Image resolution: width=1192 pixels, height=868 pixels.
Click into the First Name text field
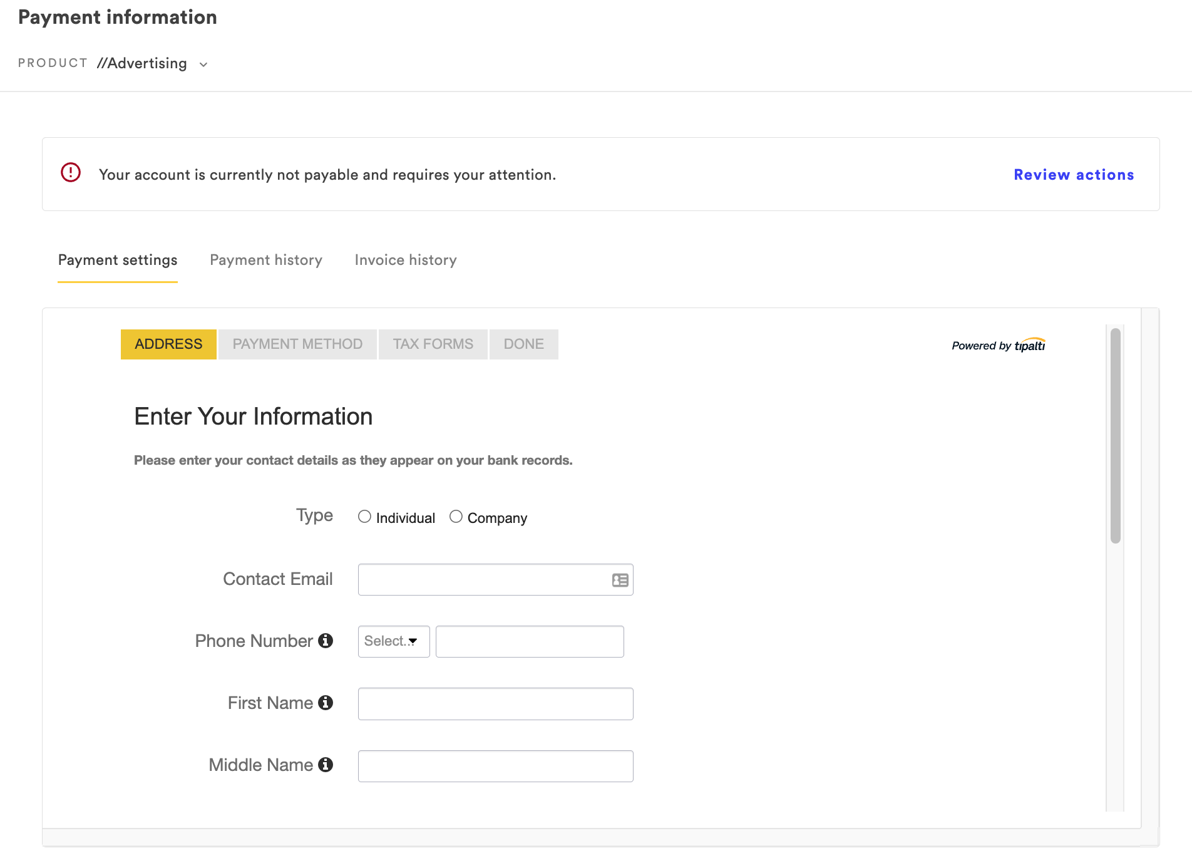[495, 704]
